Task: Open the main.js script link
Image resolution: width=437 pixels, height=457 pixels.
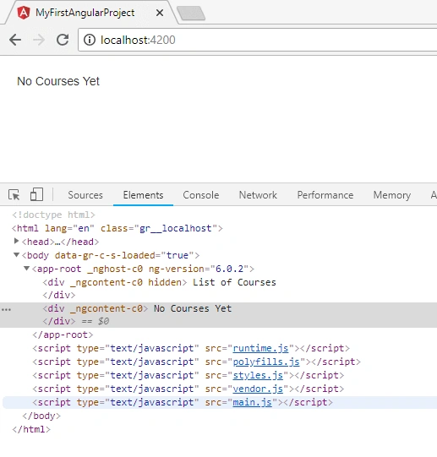Action: click(253, 402)
